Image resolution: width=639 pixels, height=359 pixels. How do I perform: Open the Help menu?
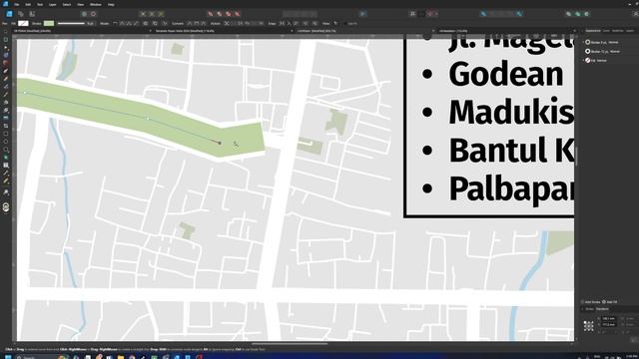(111, 4)
